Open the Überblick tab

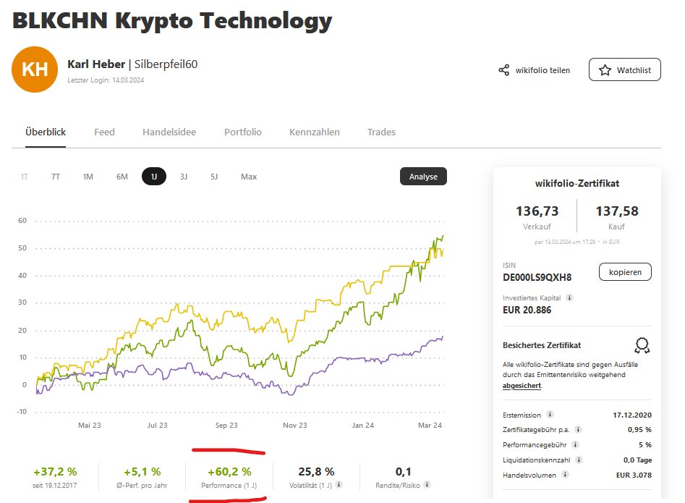(46, 132)
